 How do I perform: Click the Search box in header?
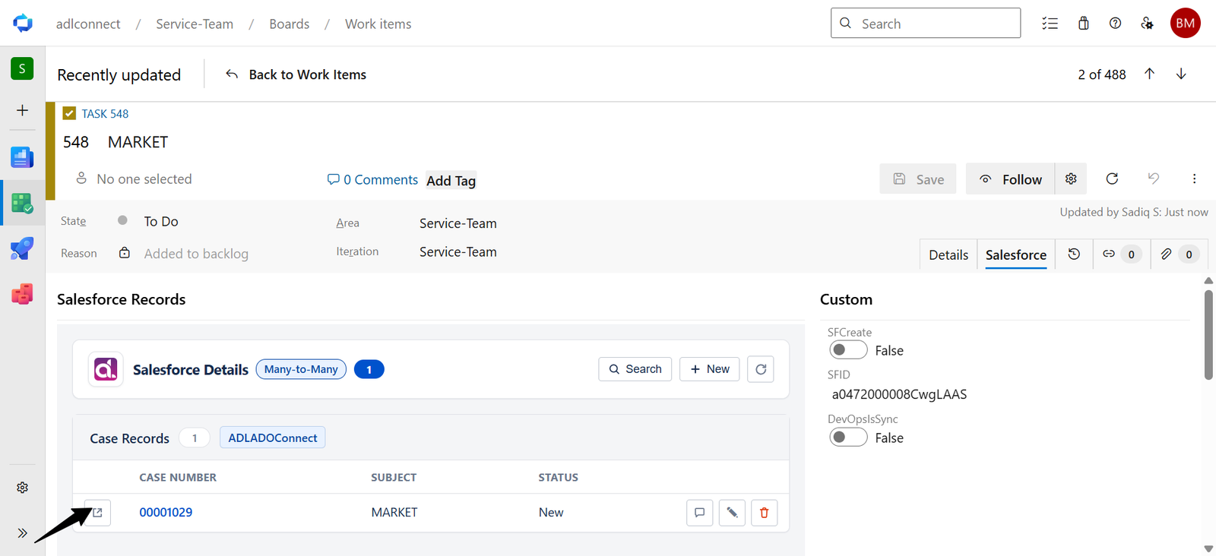point(926,24)
